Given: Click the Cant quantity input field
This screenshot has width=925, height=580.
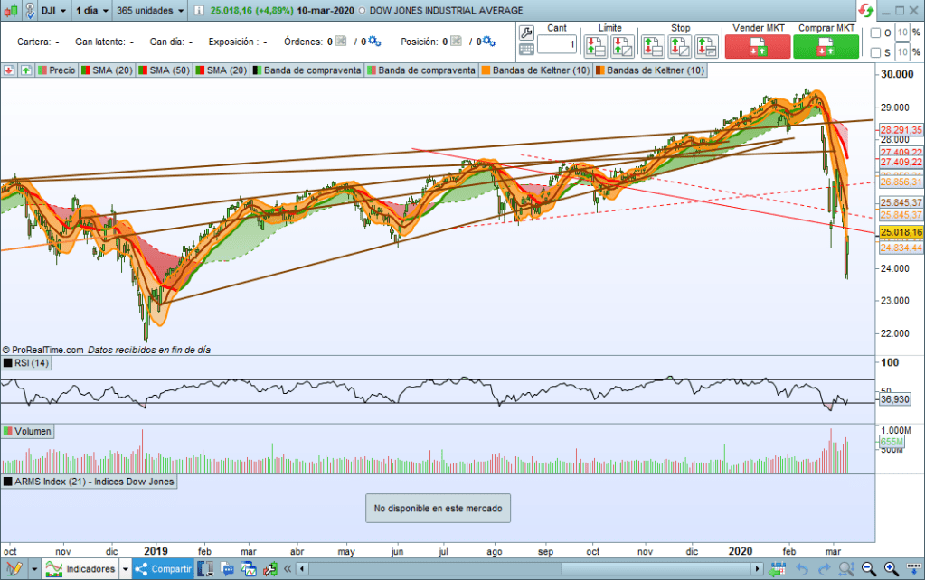Looking at the screenshot, I should pos(556,45).
